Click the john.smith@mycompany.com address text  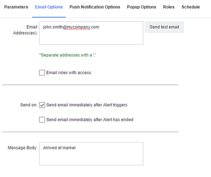click(71, 27)
